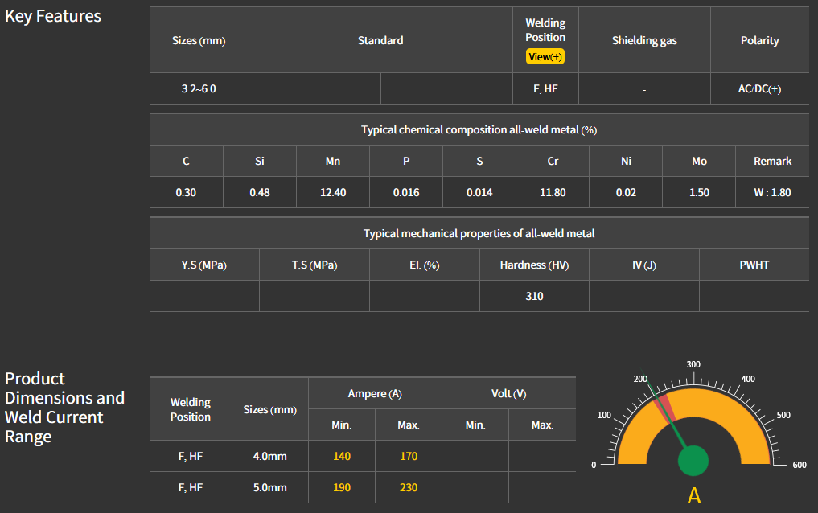
Task: Select the 4.0mm size row cell
Action: coord(270,456)
